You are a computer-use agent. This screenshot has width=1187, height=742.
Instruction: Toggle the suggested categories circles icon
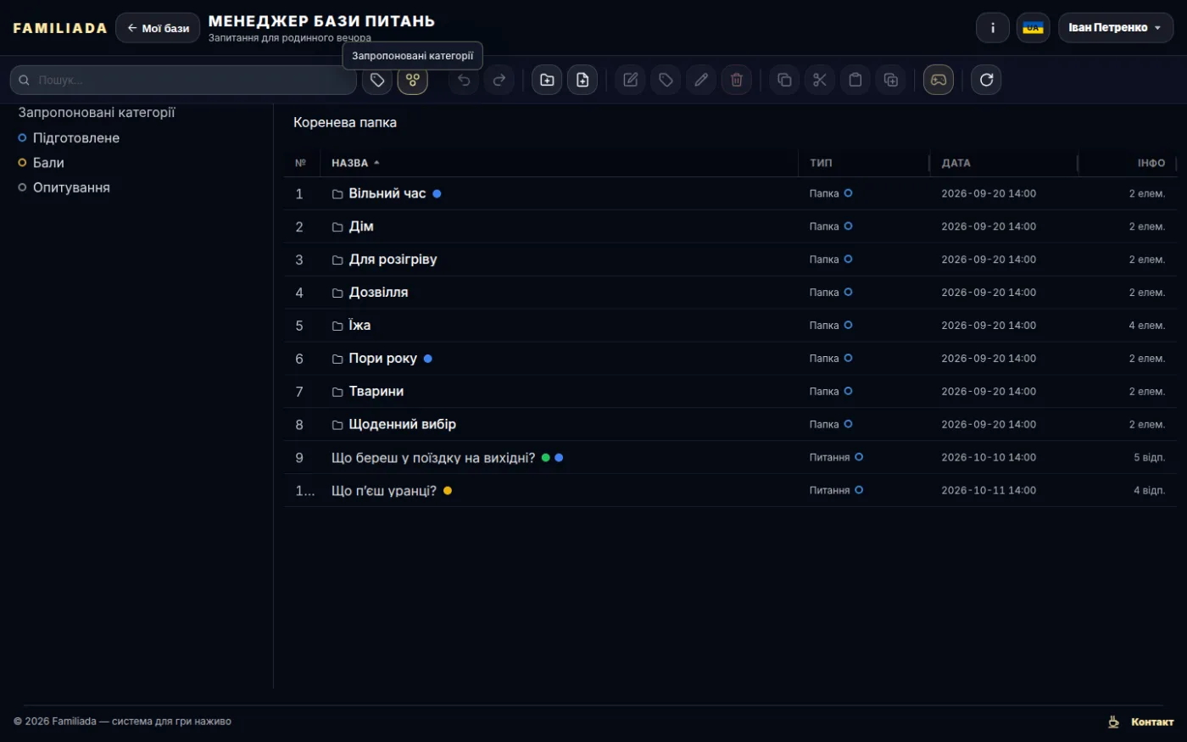[413, 80]
